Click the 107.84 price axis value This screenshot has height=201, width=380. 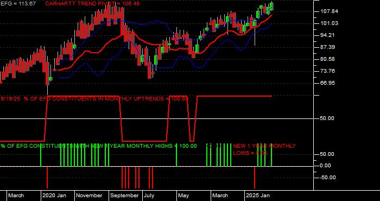329,11
